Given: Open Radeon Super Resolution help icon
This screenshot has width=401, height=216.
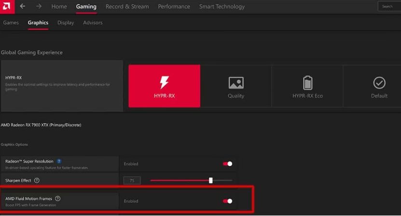Looking at the screenshot, I should tap(59, 161).
